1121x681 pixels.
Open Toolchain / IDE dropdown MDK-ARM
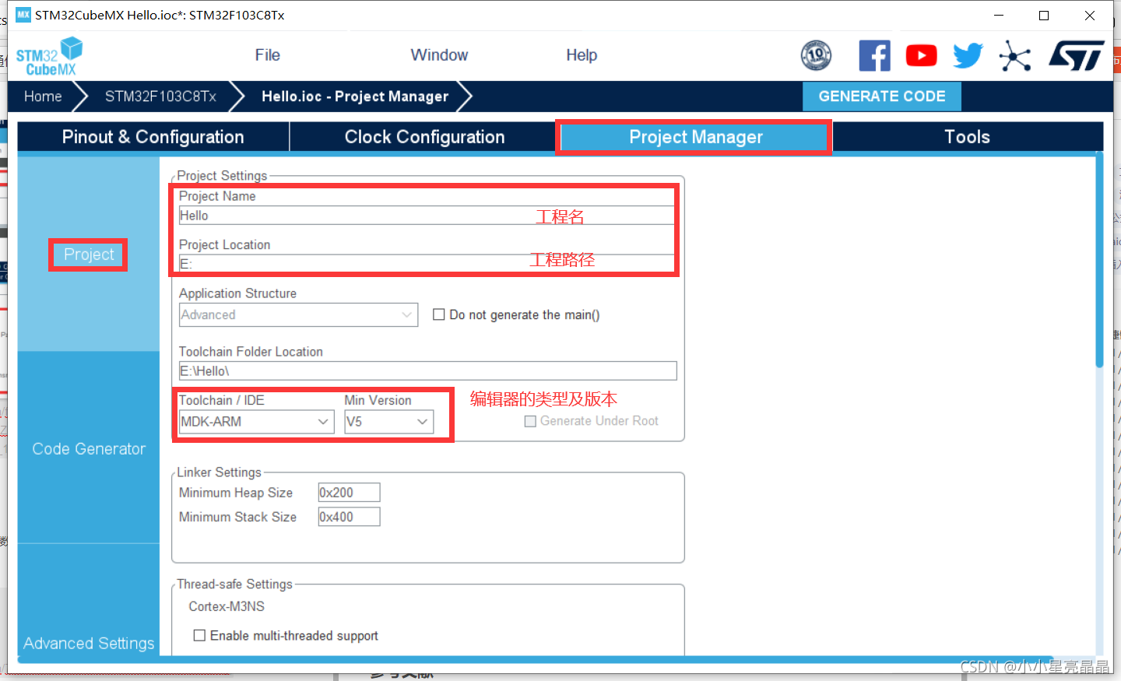(x=256, y=422)
